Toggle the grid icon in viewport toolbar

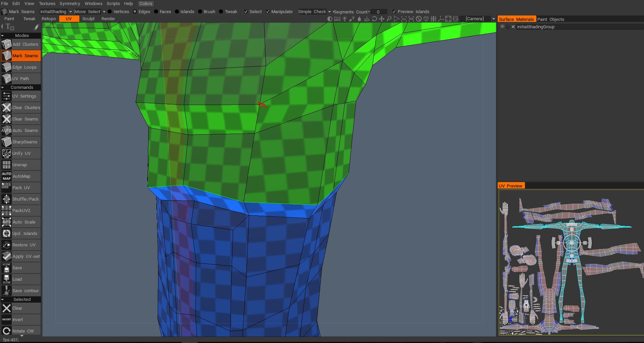coord(433,19)
